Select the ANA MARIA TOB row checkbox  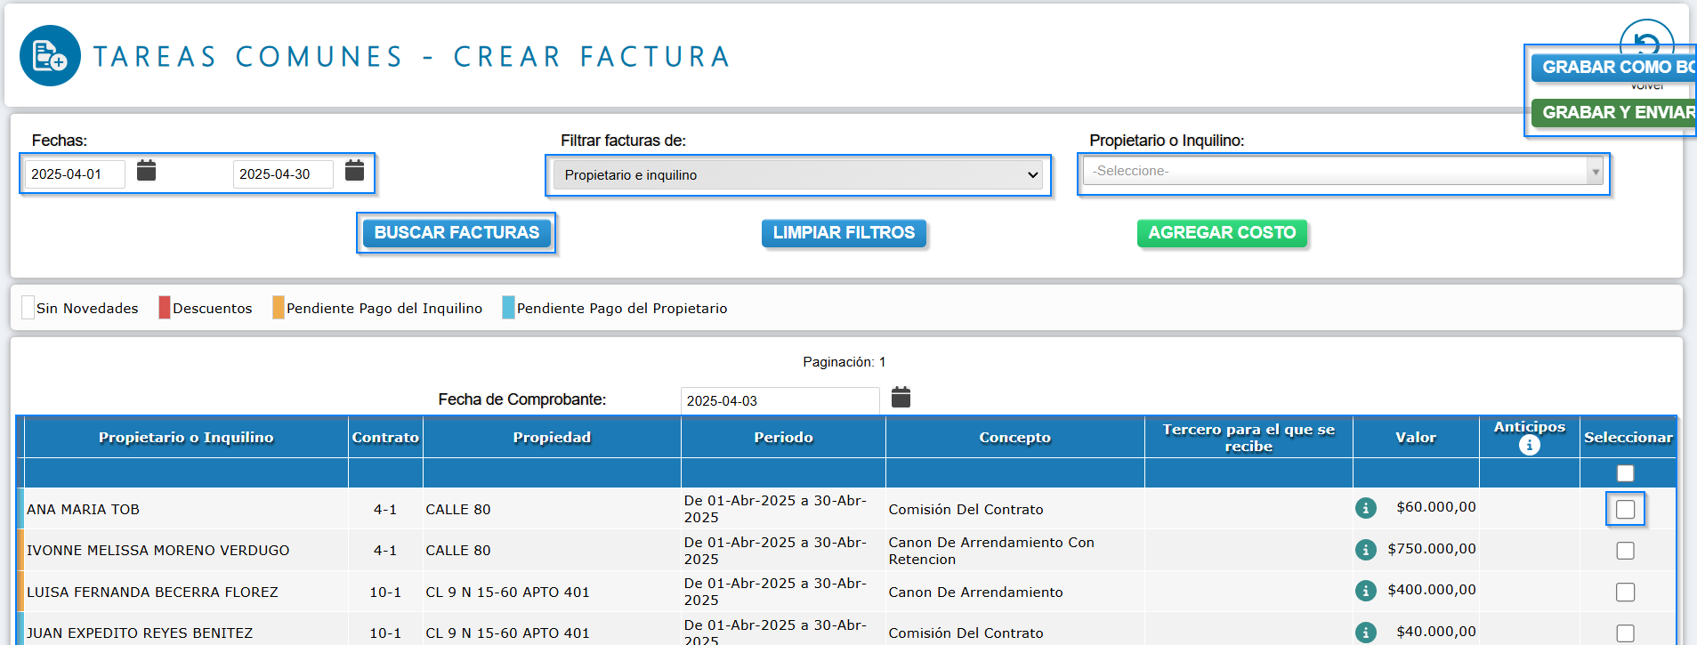click(1625, 510)
